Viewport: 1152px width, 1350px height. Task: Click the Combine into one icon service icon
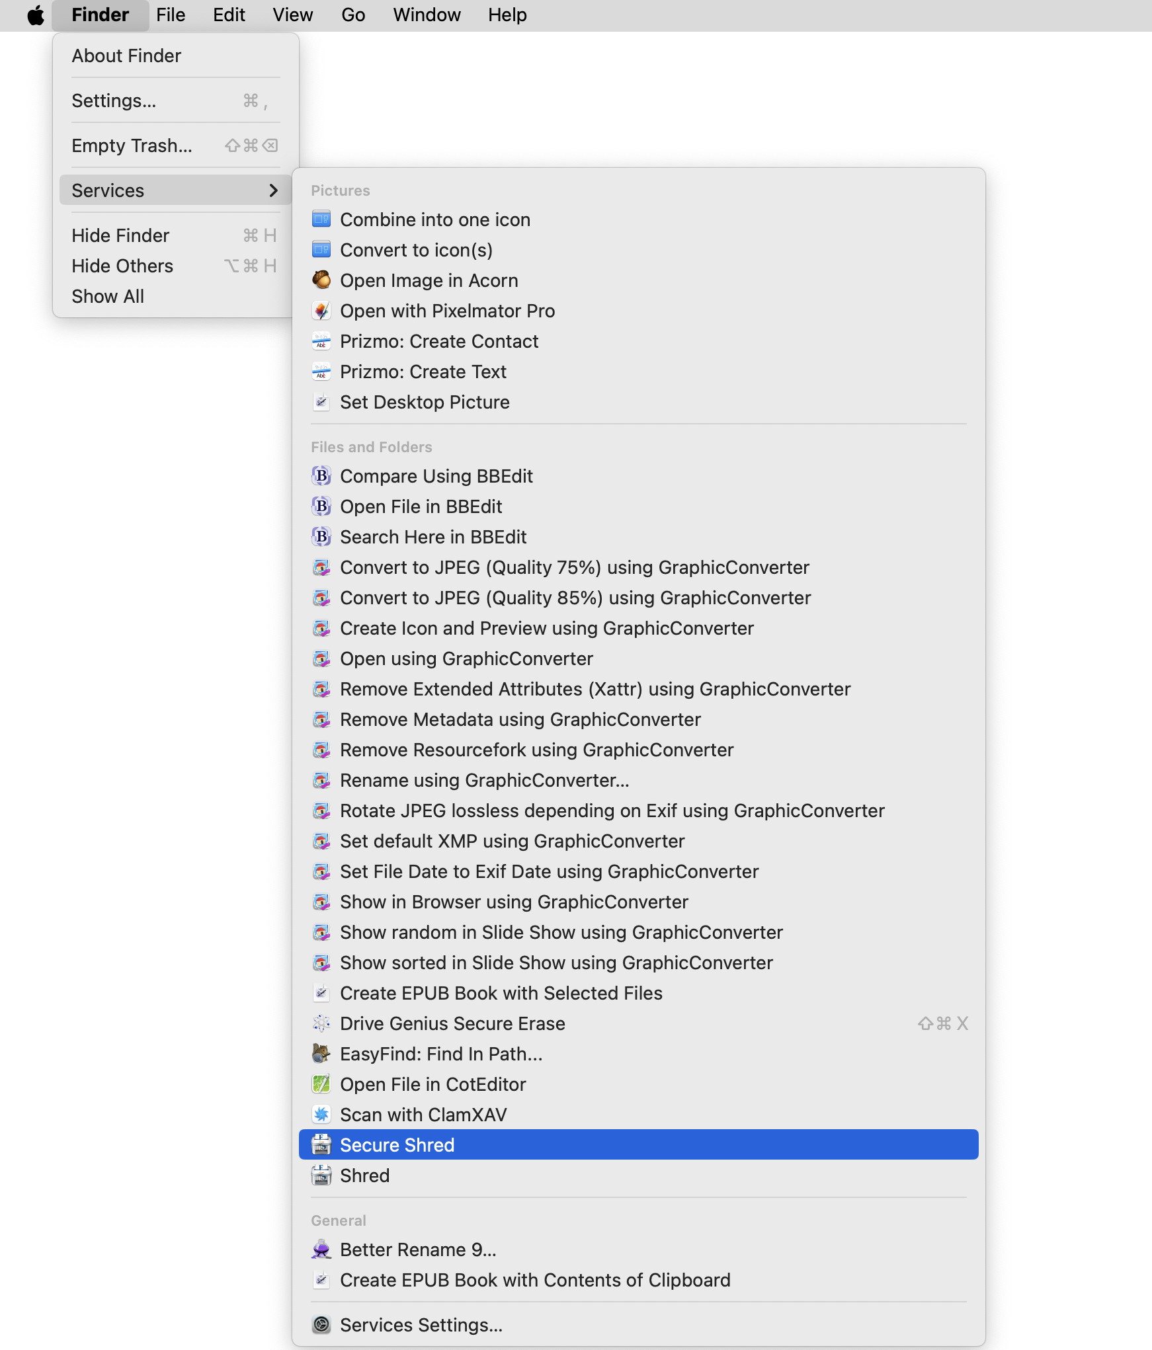[x=321, y=219]
